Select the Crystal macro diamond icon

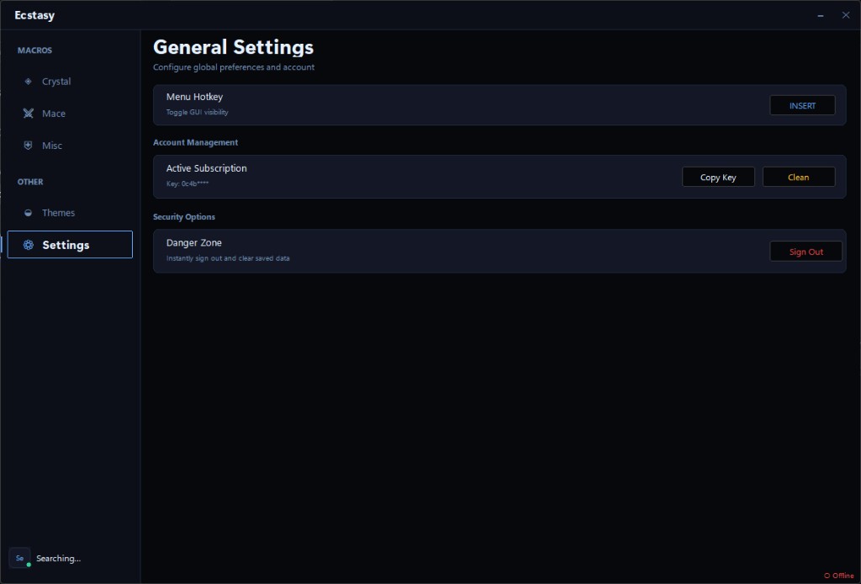click(x=28, y=81)
